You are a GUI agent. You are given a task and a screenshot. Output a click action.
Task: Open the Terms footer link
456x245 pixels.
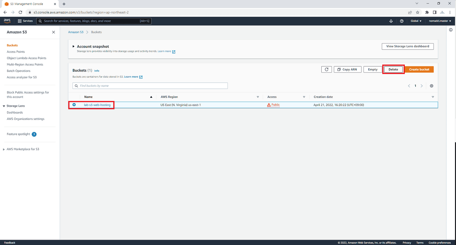pos(420,243)
